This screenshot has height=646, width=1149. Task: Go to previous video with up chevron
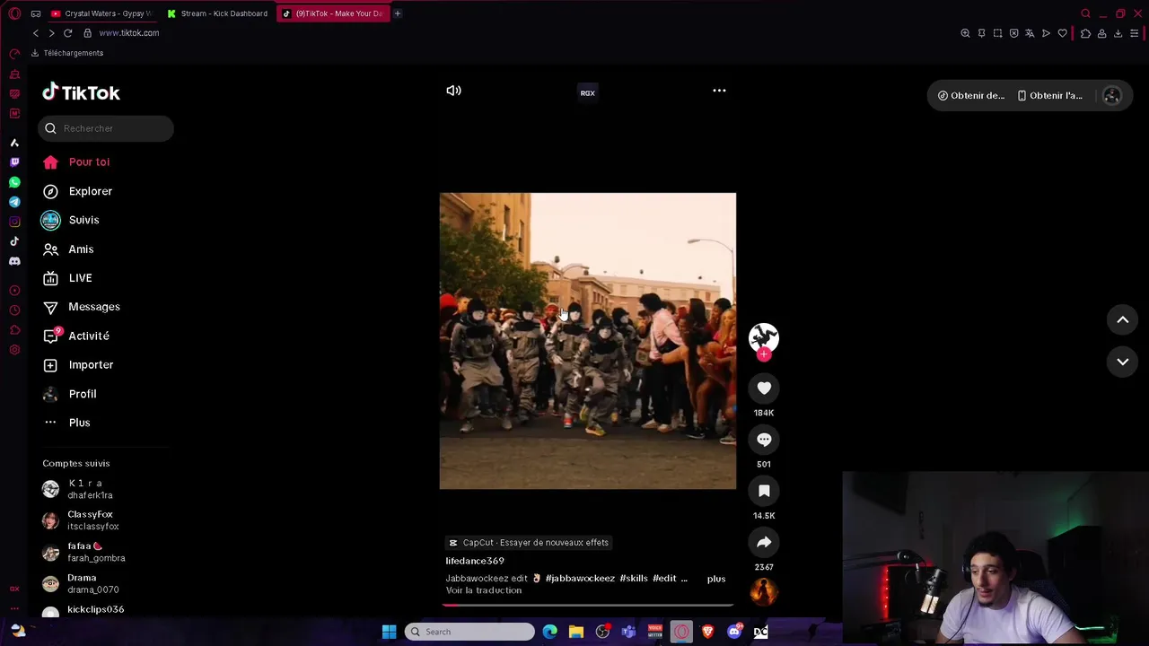point(1122,319)
